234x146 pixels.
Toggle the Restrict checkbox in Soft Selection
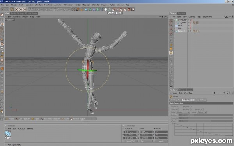coord(203,109)
